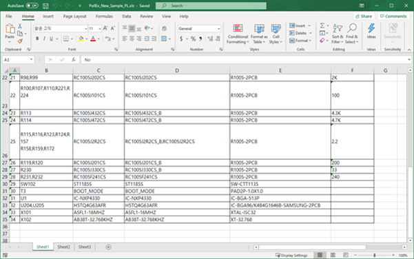Decrease font size with the smaller A
This screenshot has width=414, height=259.
[x=112, y=28]
